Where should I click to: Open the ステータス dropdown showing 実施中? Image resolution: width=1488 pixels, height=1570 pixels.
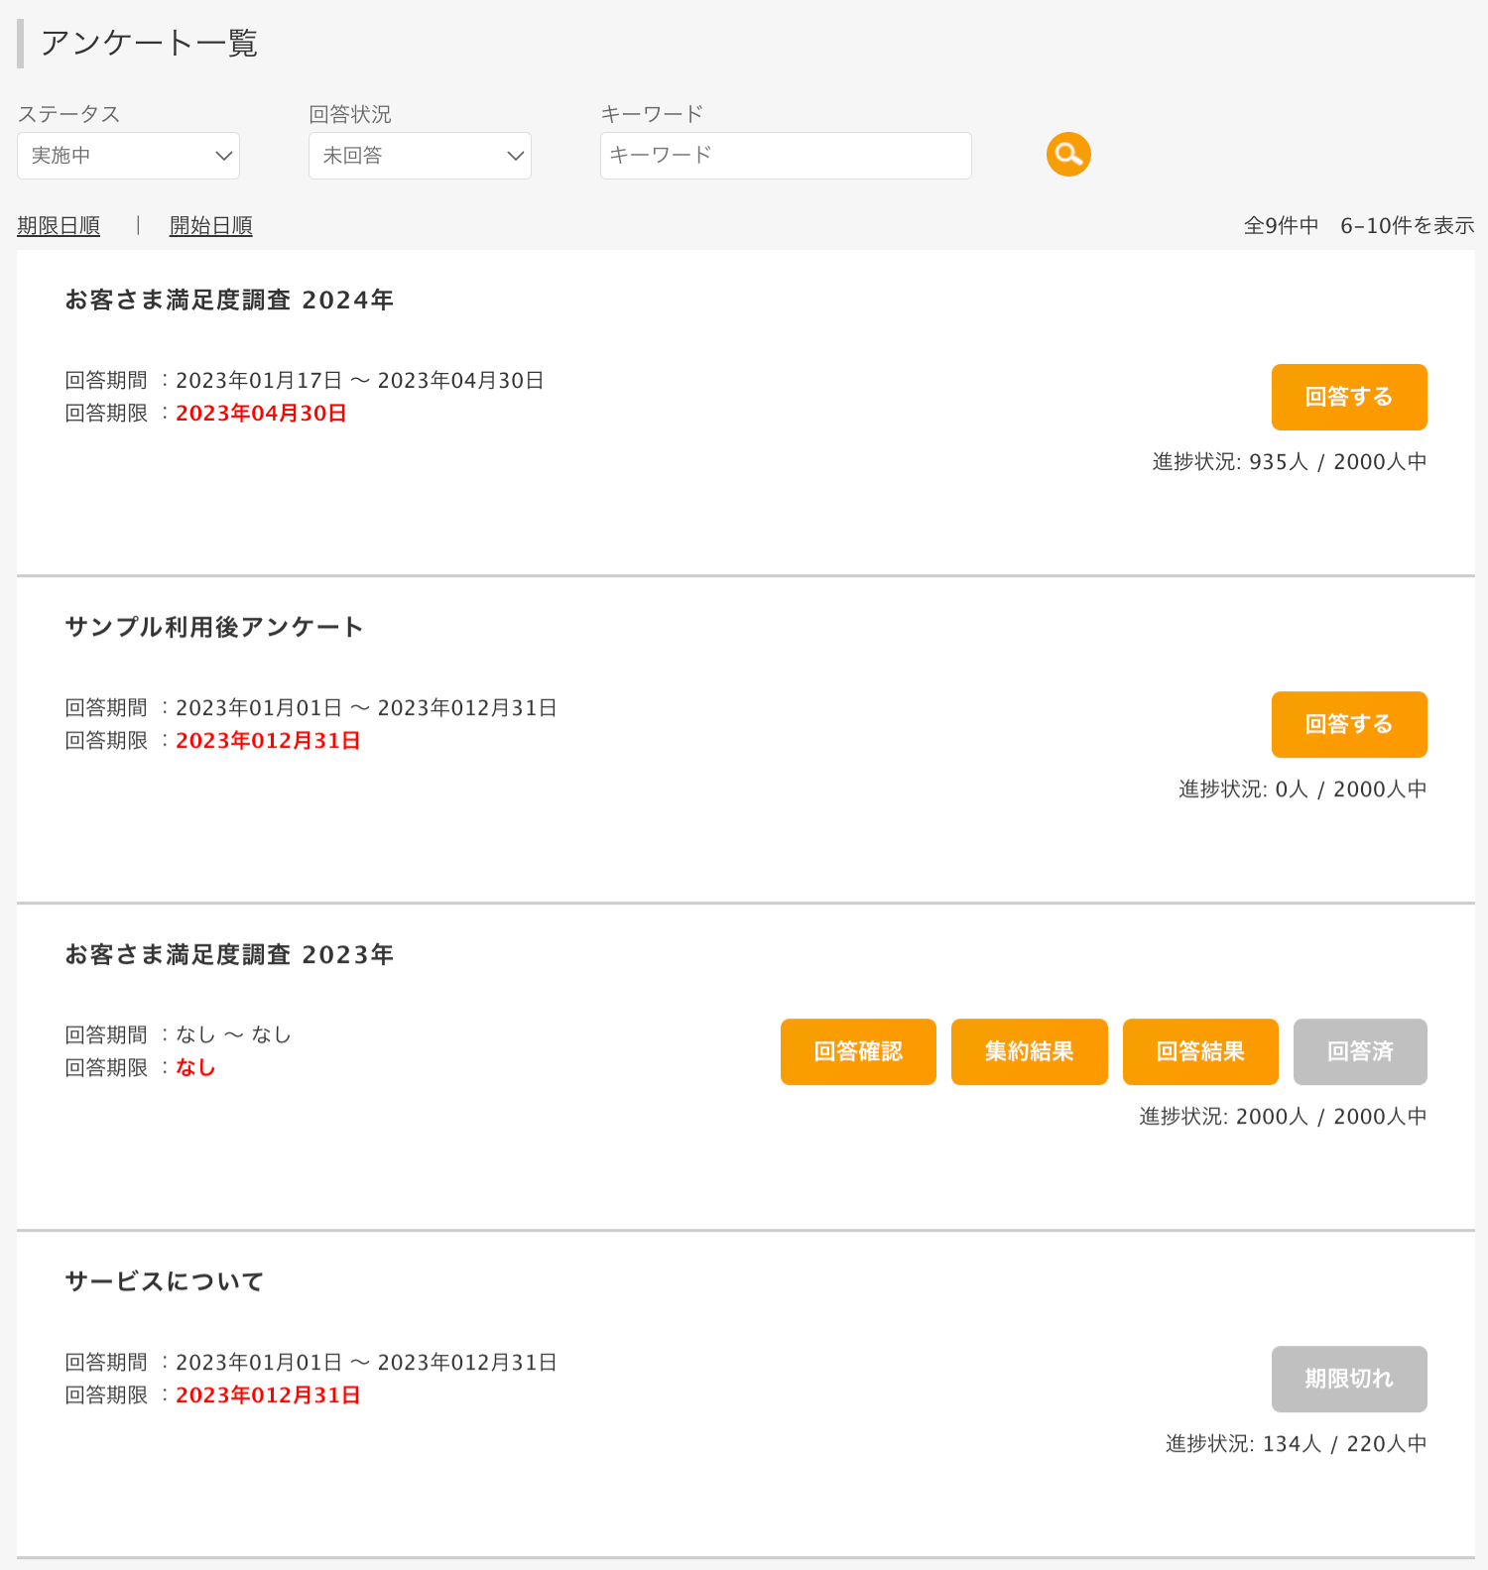pyautogui.click(x=128, y=156)
